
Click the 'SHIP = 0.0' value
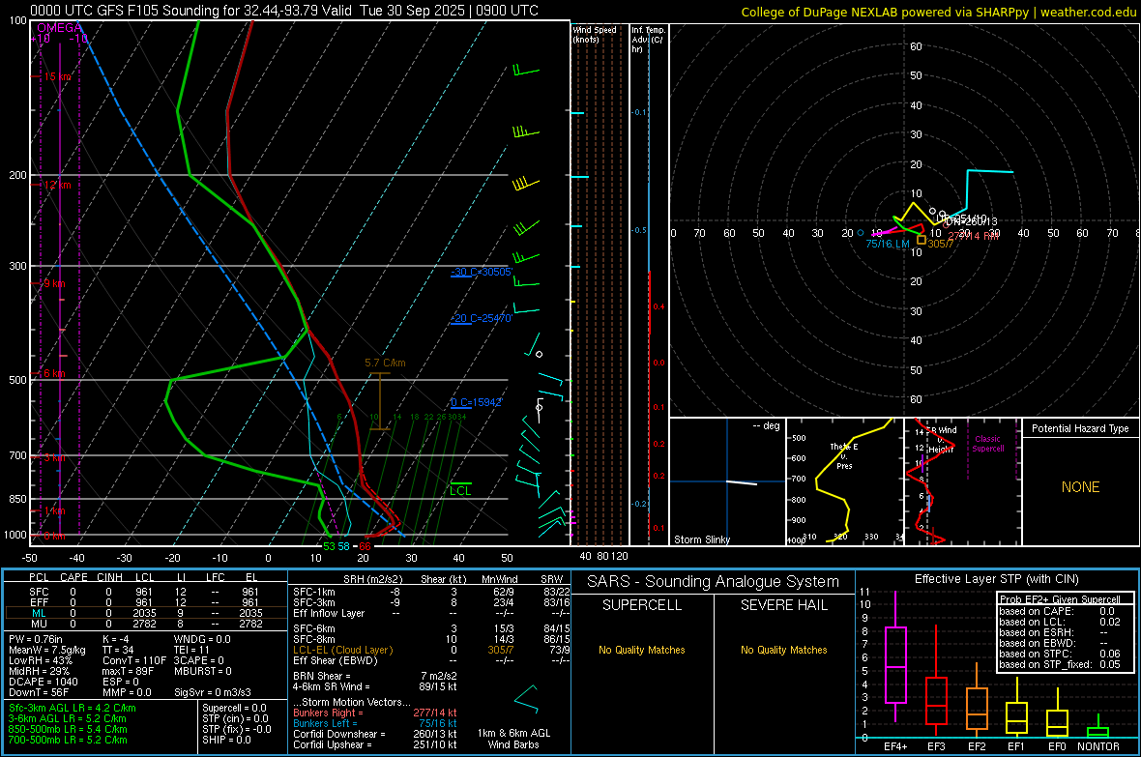[x=226, y=740]
